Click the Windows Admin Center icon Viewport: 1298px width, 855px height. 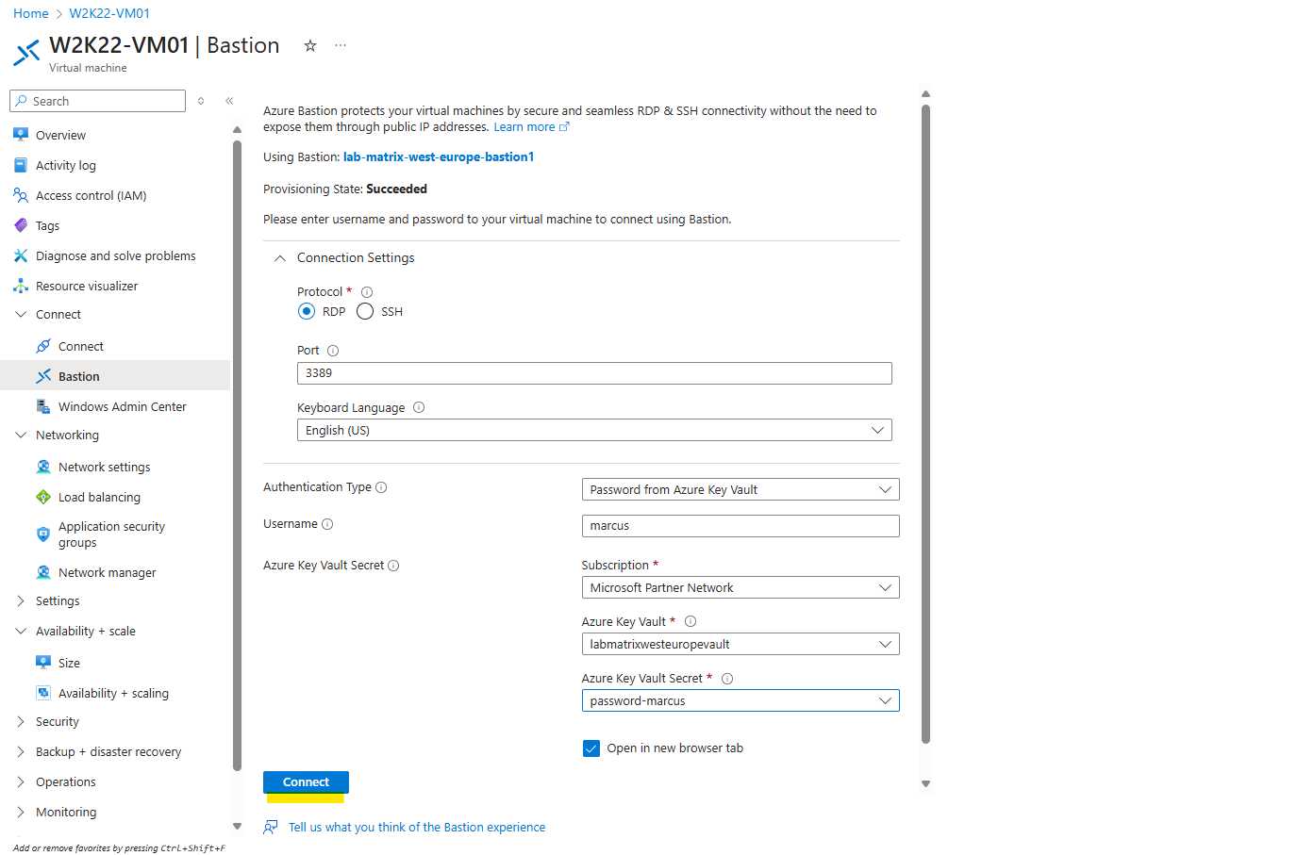coord(43,406)
